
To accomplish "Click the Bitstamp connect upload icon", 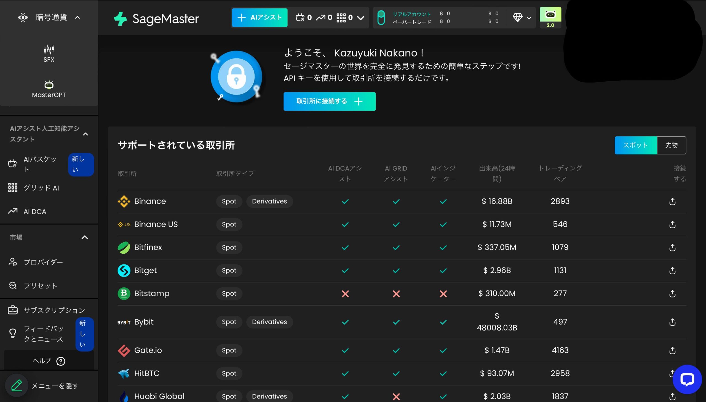I will click(672, 293).
